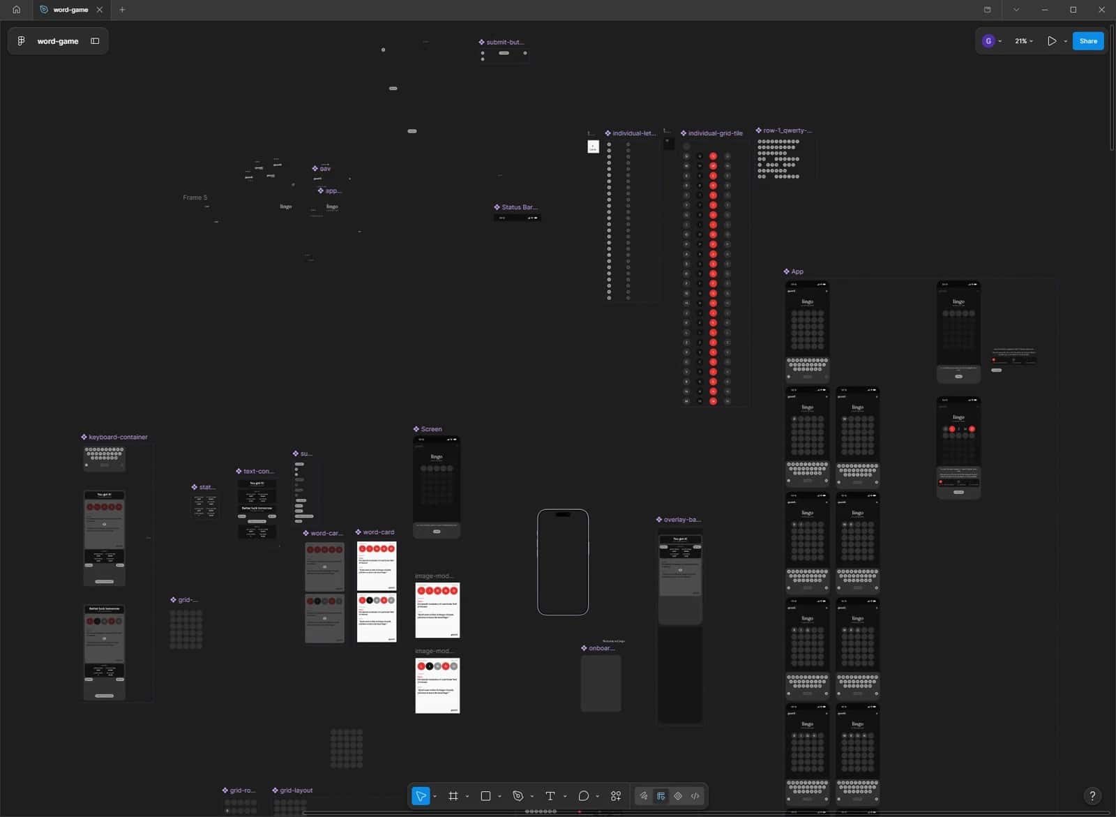
Task: Select the onboar... component label
Action: [x=598, y=648]
